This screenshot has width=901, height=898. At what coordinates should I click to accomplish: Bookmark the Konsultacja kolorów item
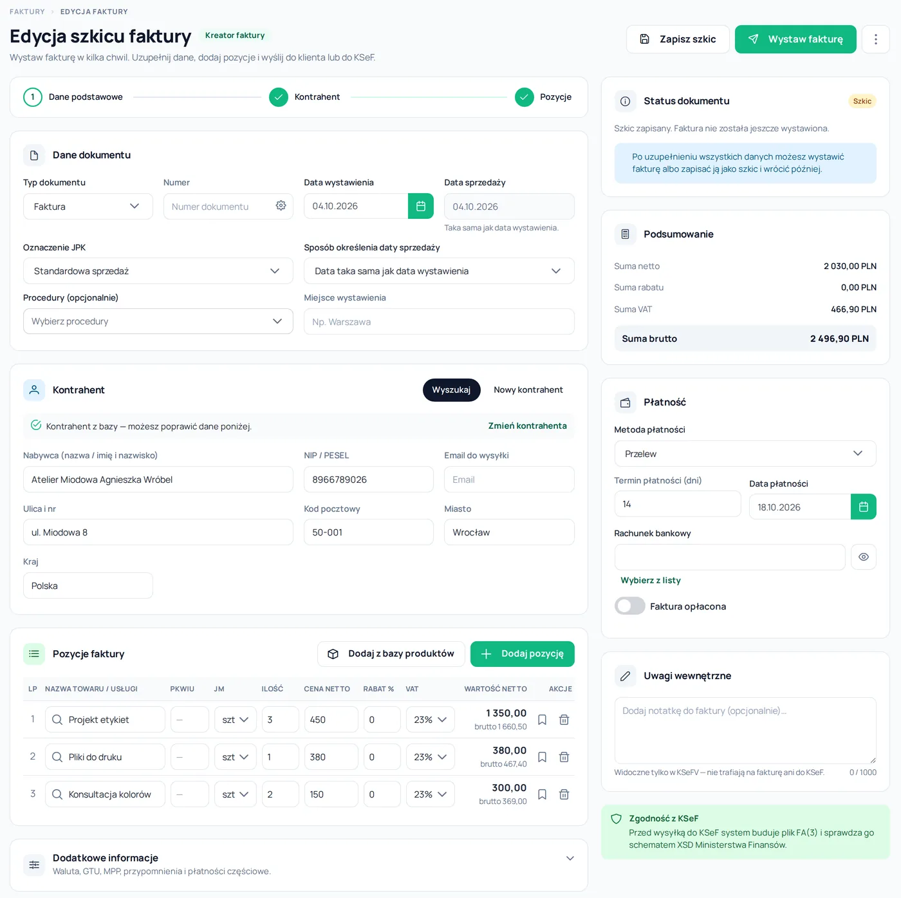pyautogui.click(x=542, y=794)
